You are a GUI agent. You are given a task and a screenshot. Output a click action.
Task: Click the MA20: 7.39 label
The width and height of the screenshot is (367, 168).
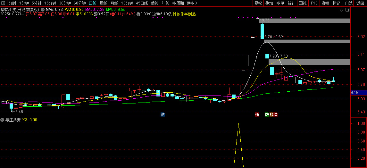click(95, 10)
